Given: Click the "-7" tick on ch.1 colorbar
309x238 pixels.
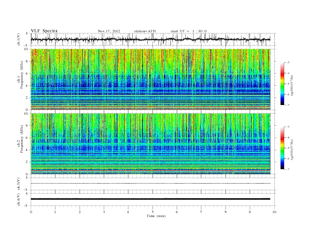Looking at the screenshot, I should pyautogui.click(x=288, y=105).
